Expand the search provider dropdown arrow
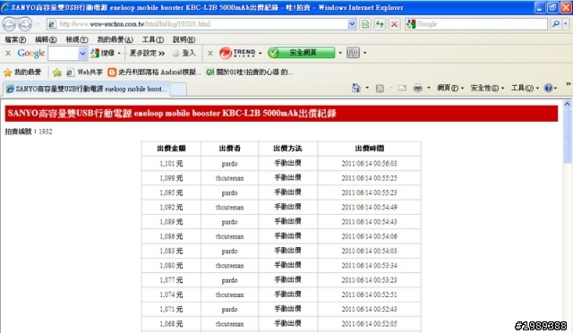 click(x=566, y=24)
